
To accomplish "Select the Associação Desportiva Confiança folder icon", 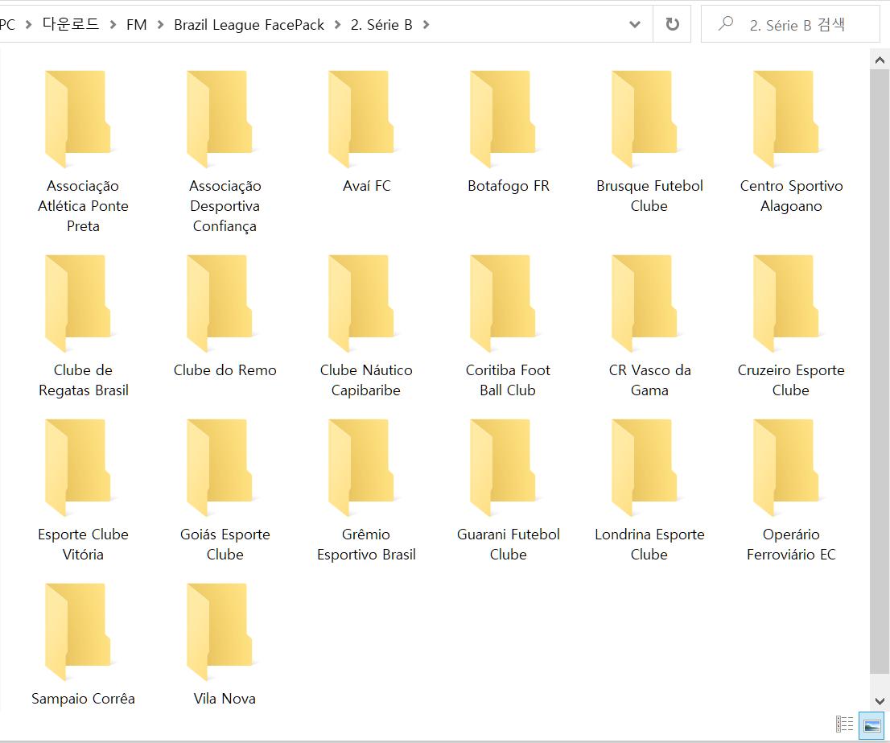I will click(220, 118).
